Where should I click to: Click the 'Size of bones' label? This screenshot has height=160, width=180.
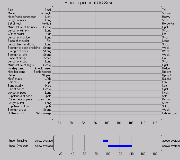coord(16,89)
